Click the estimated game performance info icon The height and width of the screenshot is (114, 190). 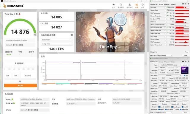point(72,35)
